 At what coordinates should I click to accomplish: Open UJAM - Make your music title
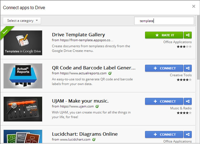point(80,101)
